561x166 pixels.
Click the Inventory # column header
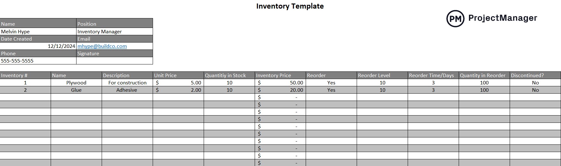point(25,75)
